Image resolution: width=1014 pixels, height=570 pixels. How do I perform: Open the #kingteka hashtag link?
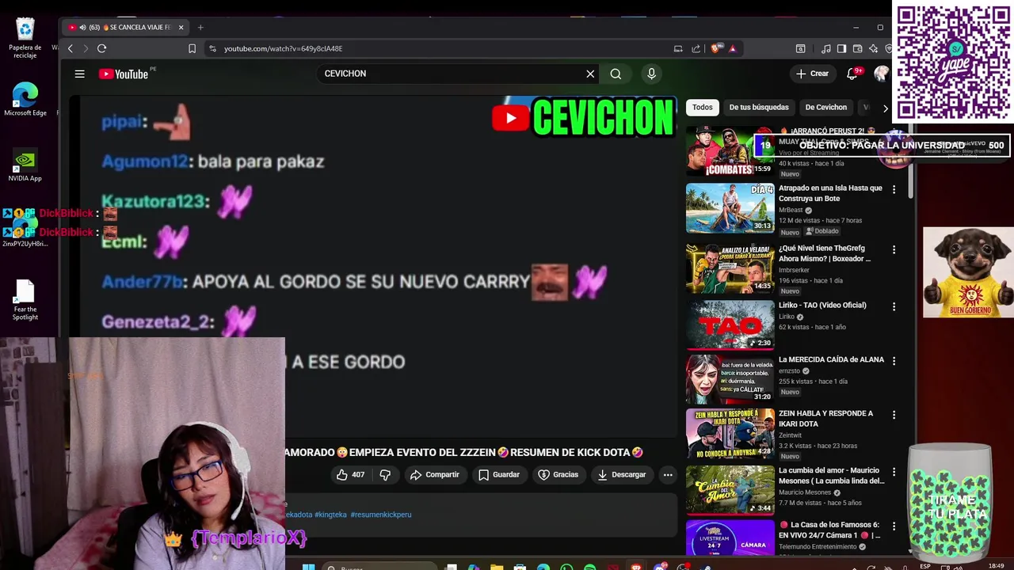[330, 515]
